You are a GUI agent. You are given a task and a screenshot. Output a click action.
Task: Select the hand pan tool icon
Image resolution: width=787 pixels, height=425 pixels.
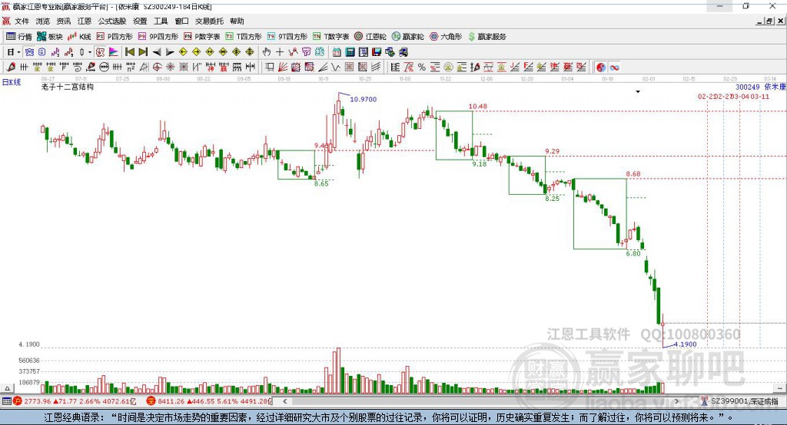(267, 52)
